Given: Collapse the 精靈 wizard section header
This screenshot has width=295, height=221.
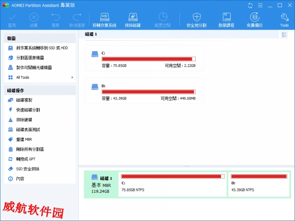Looking at the screenshot, I should coord(39,38).
